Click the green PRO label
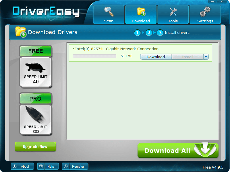This screenshot has width=230, height=172. [36, 99]
